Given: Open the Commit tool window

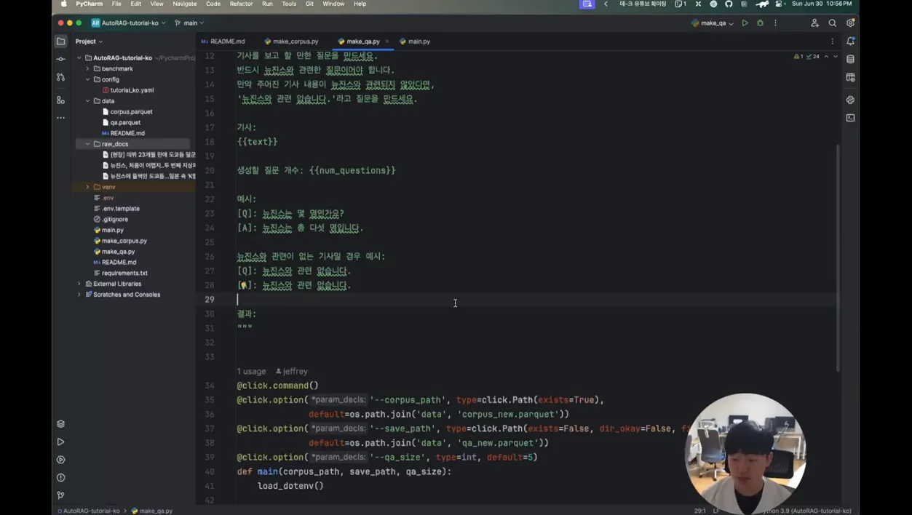Looking at the screenshot, I should pyautogui.click(x=60, y=59).
